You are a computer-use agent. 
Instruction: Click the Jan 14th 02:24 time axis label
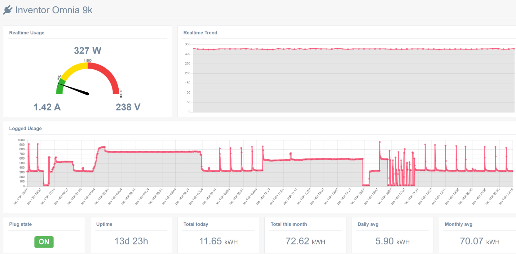102,197
